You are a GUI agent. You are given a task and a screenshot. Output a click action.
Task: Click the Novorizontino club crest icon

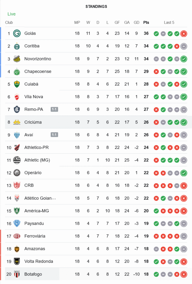coord(17,59)
